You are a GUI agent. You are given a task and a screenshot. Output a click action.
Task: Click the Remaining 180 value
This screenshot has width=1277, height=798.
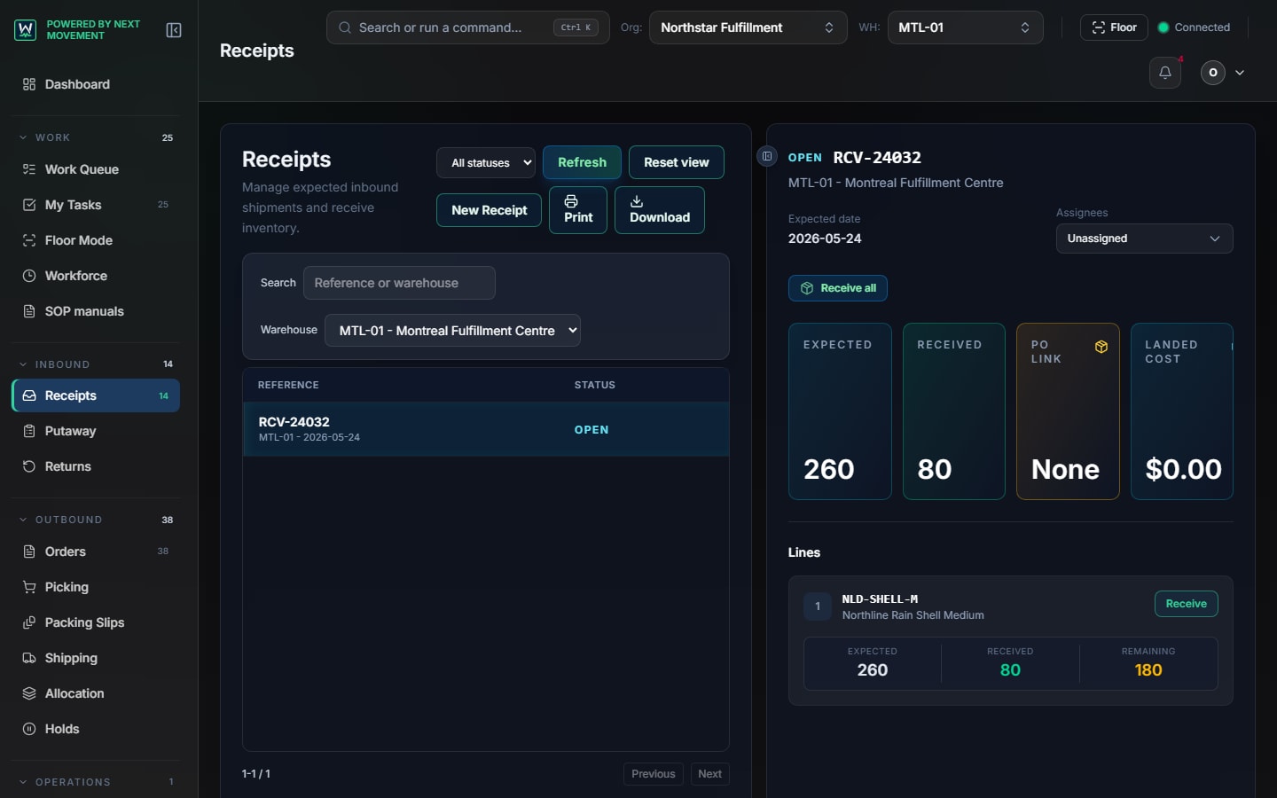click(1148, 670)
